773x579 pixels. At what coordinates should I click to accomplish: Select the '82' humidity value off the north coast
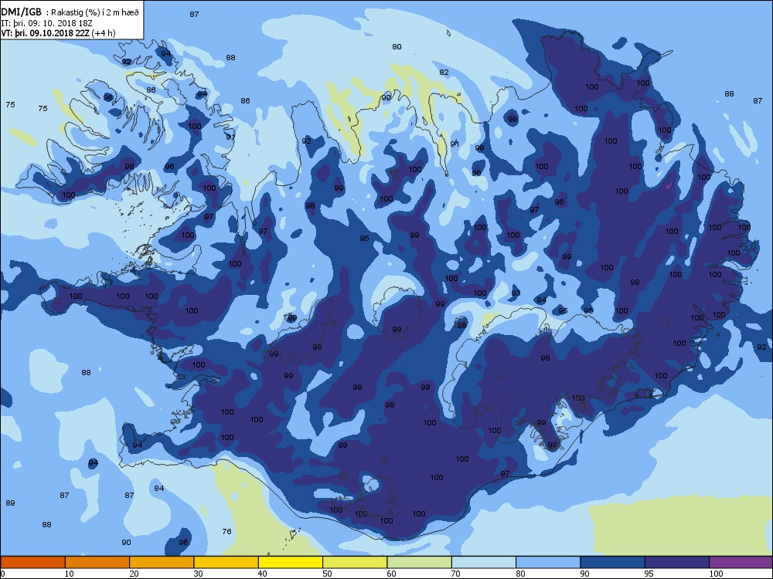point(444,72)
